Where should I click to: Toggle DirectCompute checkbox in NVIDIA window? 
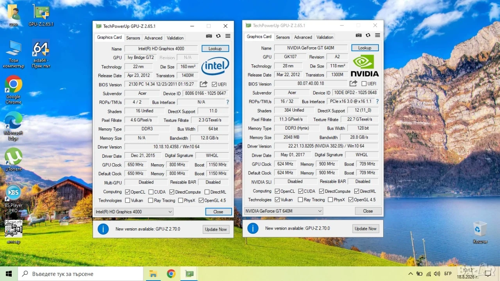[x=321, y=191]
